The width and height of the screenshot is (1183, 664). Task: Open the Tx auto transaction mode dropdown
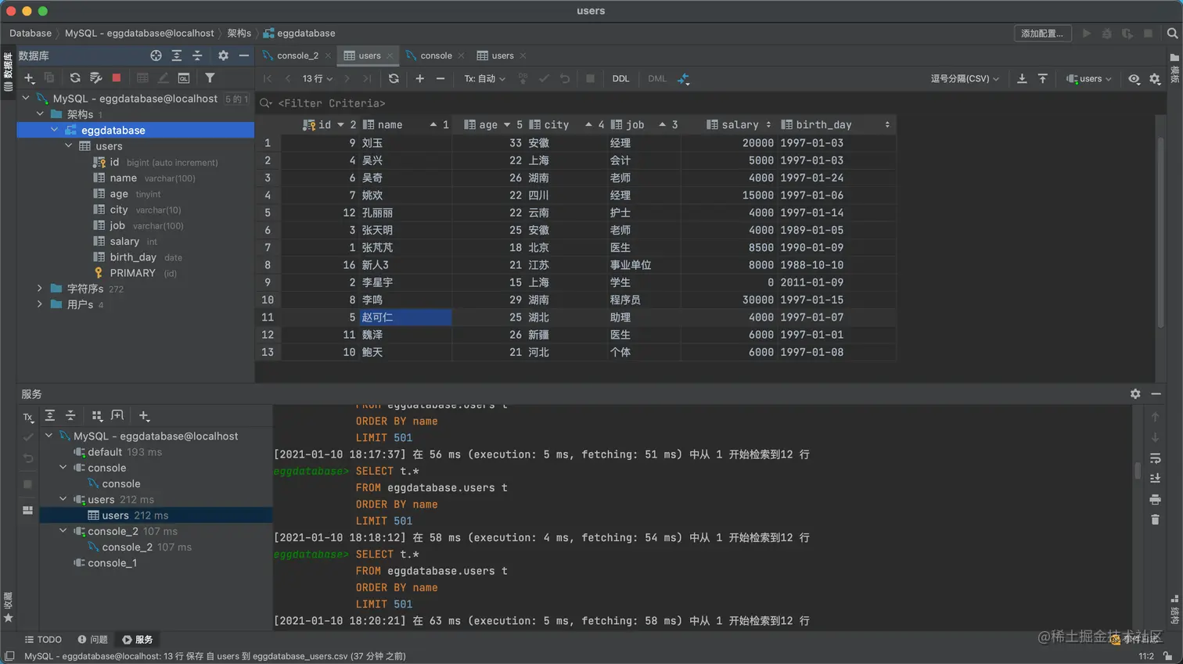[484, 79]
